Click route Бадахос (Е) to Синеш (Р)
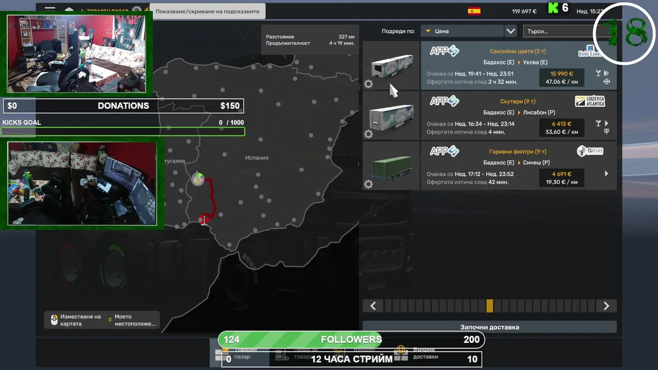 pos(517,162)
